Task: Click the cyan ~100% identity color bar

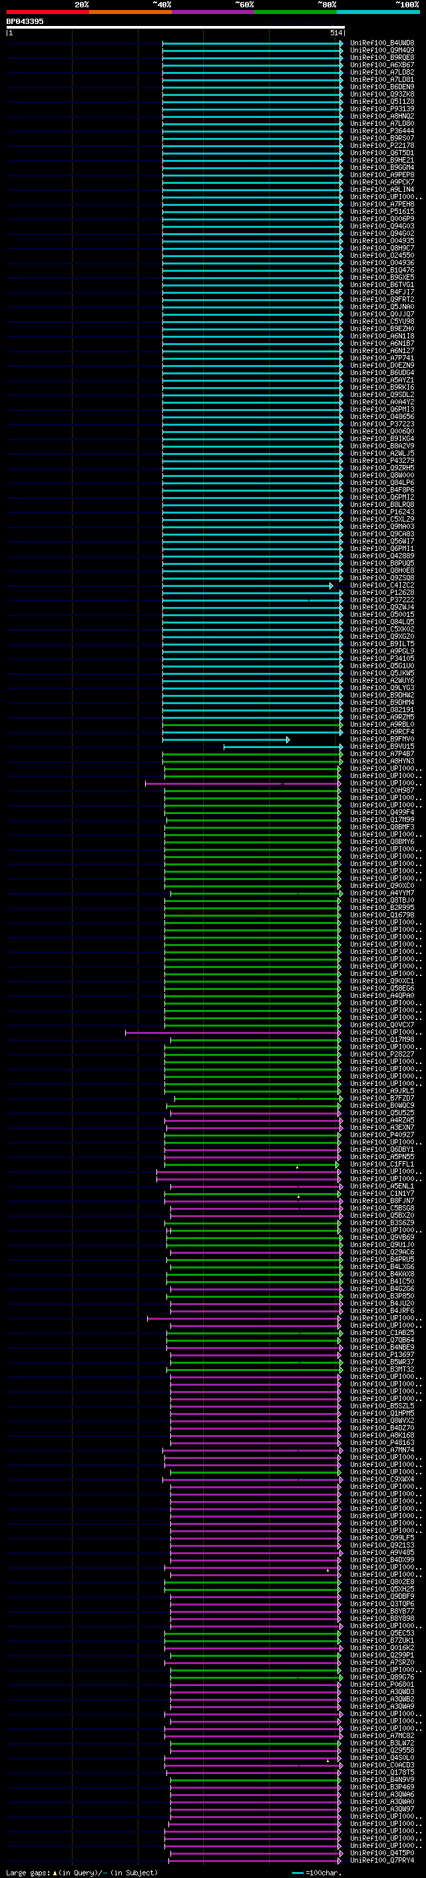Action: point(379,12)
